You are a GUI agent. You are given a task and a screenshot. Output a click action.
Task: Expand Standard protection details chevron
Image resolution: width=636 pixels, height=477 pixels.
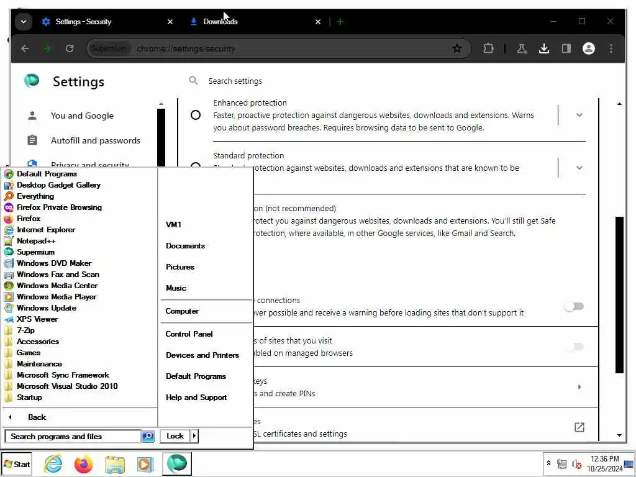(x=579, y=168)
